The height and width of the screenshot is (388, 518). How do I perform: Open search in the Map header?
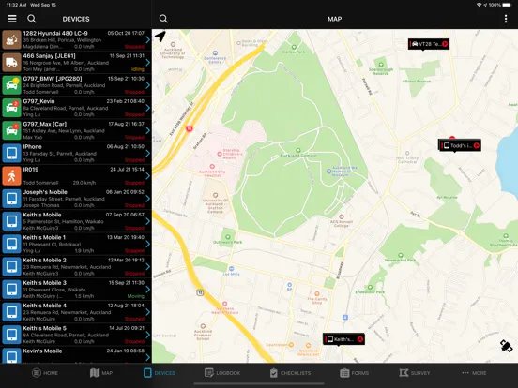pos(163,19)
